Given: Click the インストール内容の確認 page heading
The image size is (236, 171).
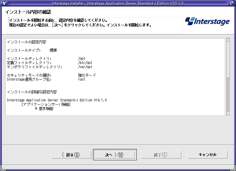Looking at the screenshot, I should coord(28,12).
